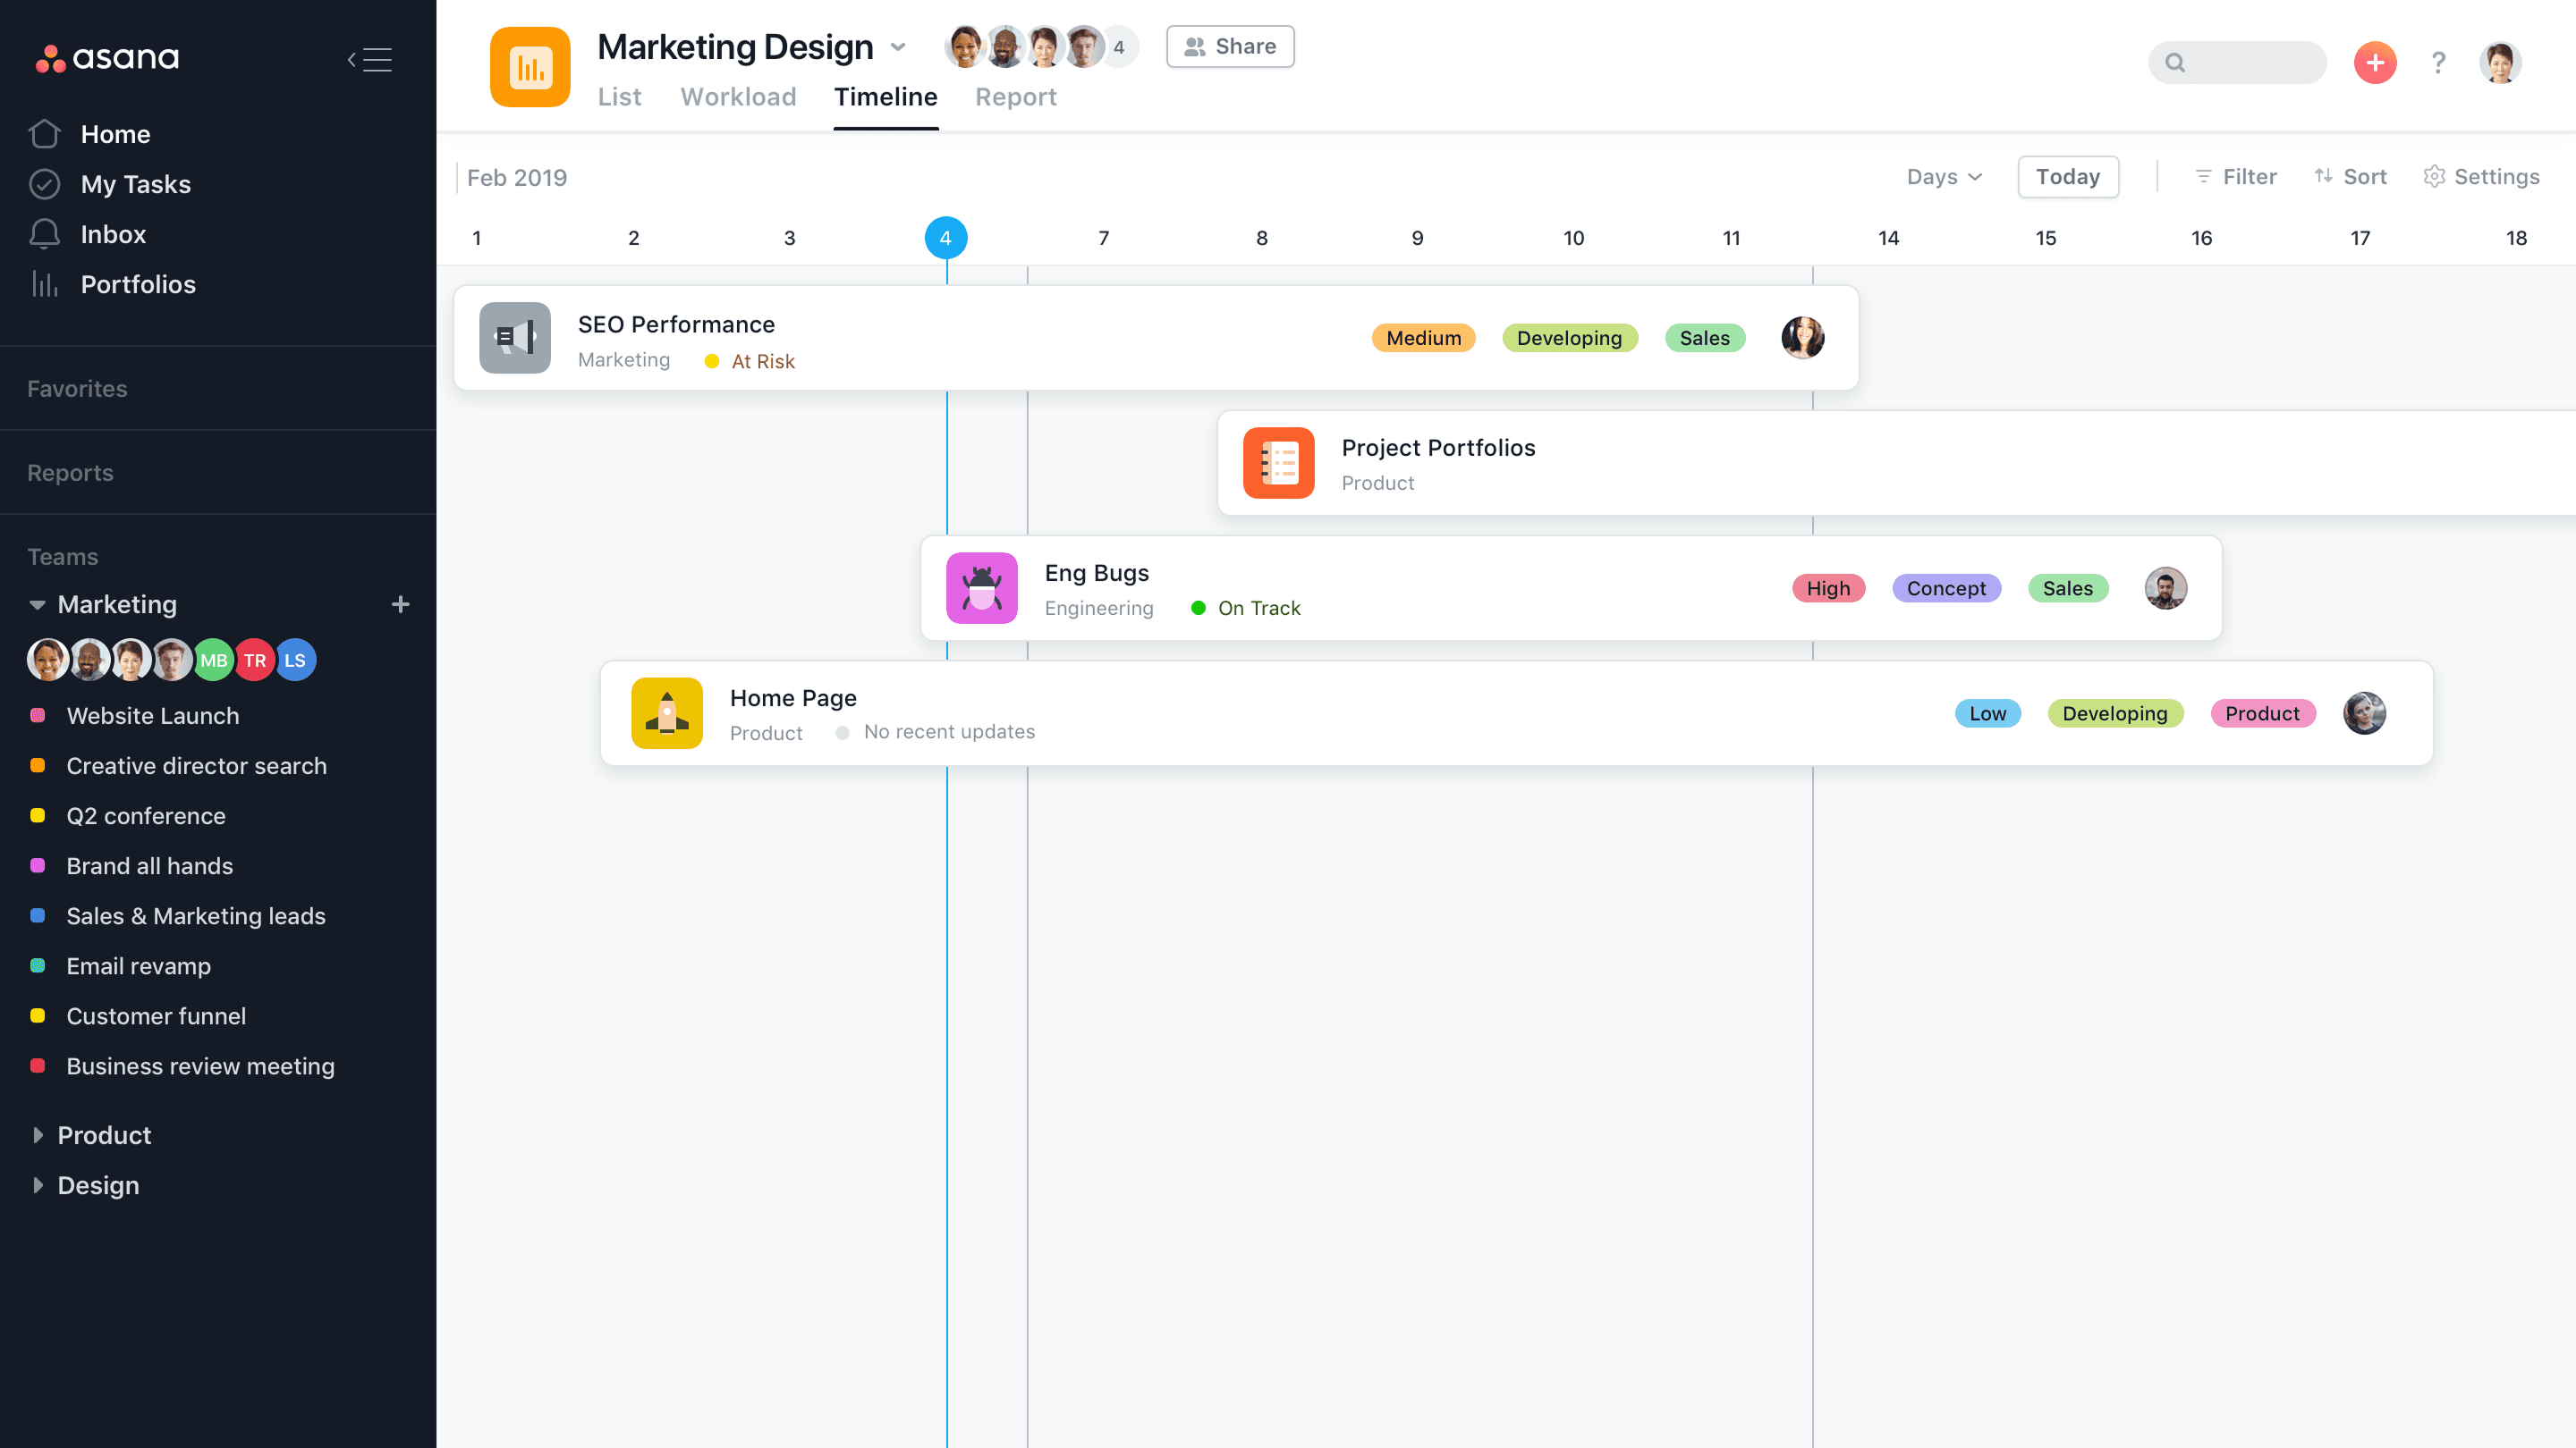Click the On Track status on Eng Bugs
The width and height of the screenshot is (2576, 1448).
point(1246,608)
